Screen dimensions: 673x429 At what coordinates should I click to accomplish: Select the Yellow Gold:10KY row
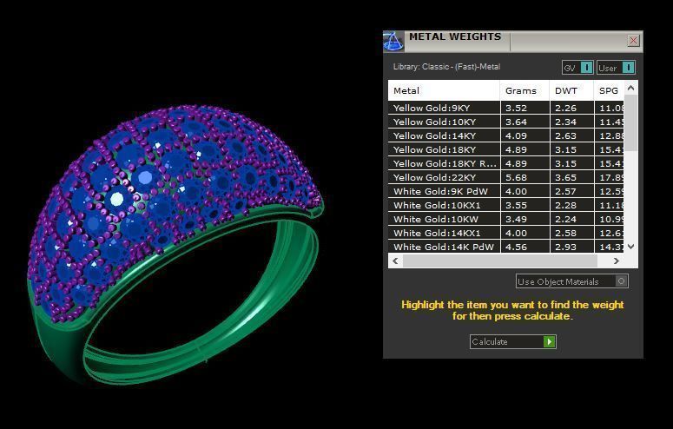(506, 122)
